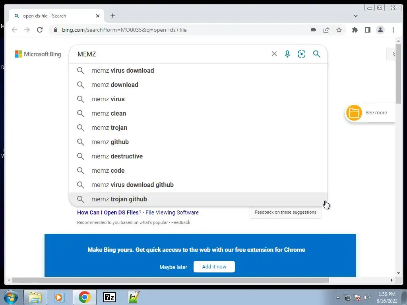Reload the page with refresh icon

point(40,30)
